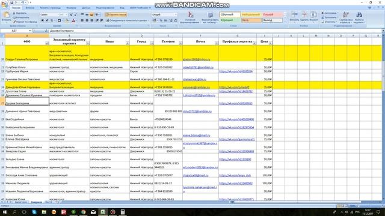Open filter dropdown on the Телефон column header
The image size is (385, 216).
point(180,43)
